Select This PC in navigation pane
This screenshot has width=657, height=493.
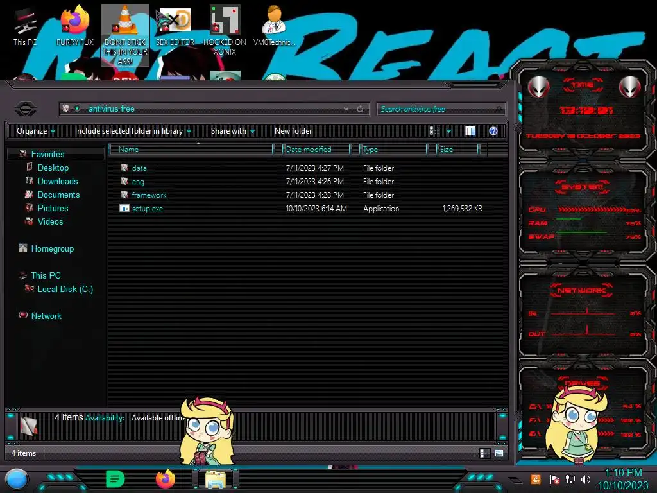coord(46,275)
